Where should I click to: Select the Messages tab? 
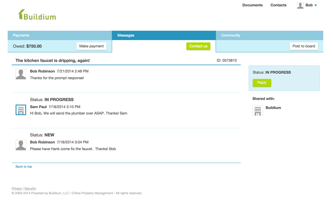click(x=126, y=35)
